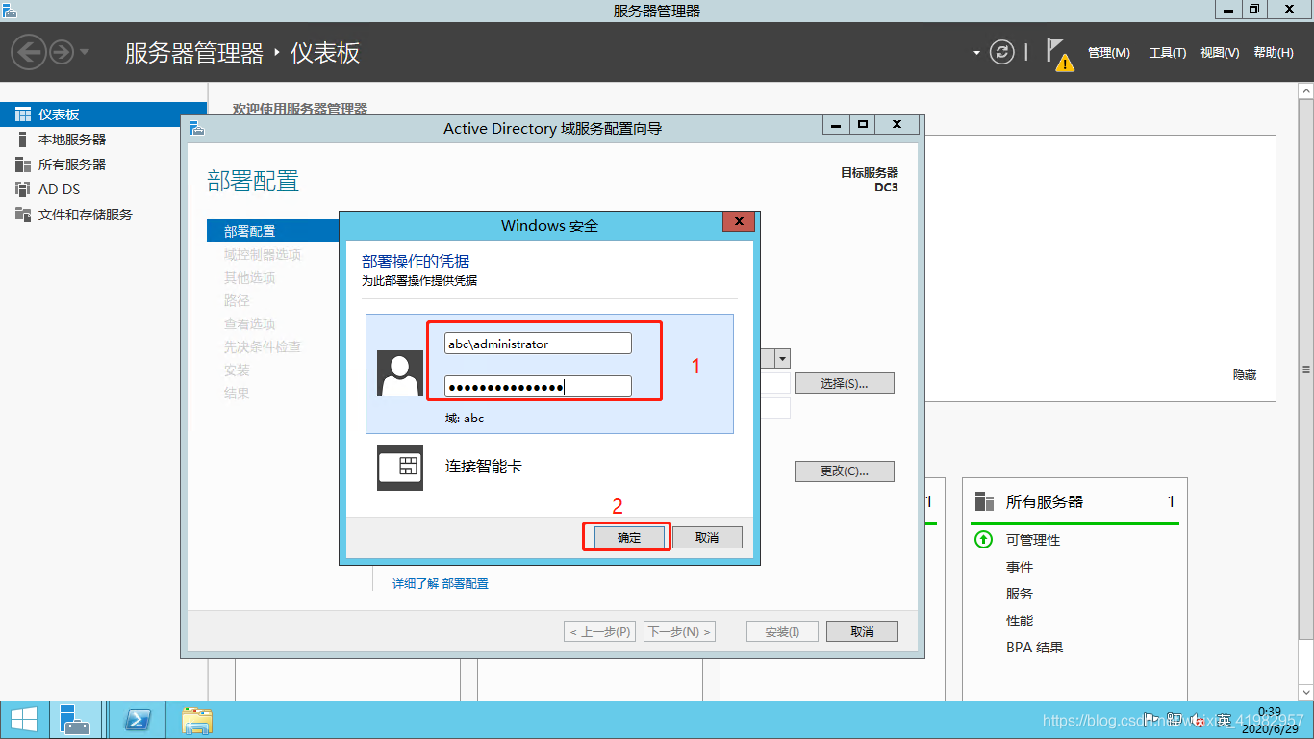1314x739 pixels.
Task: Open File Explorer from the taskbar
Action: coord(197,720)
